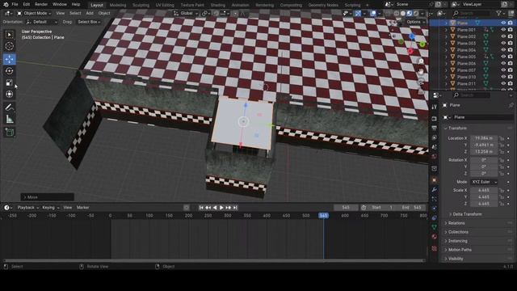517x291 pixels.
Task: Disable rendering for Plane.002
Action: 510,36
